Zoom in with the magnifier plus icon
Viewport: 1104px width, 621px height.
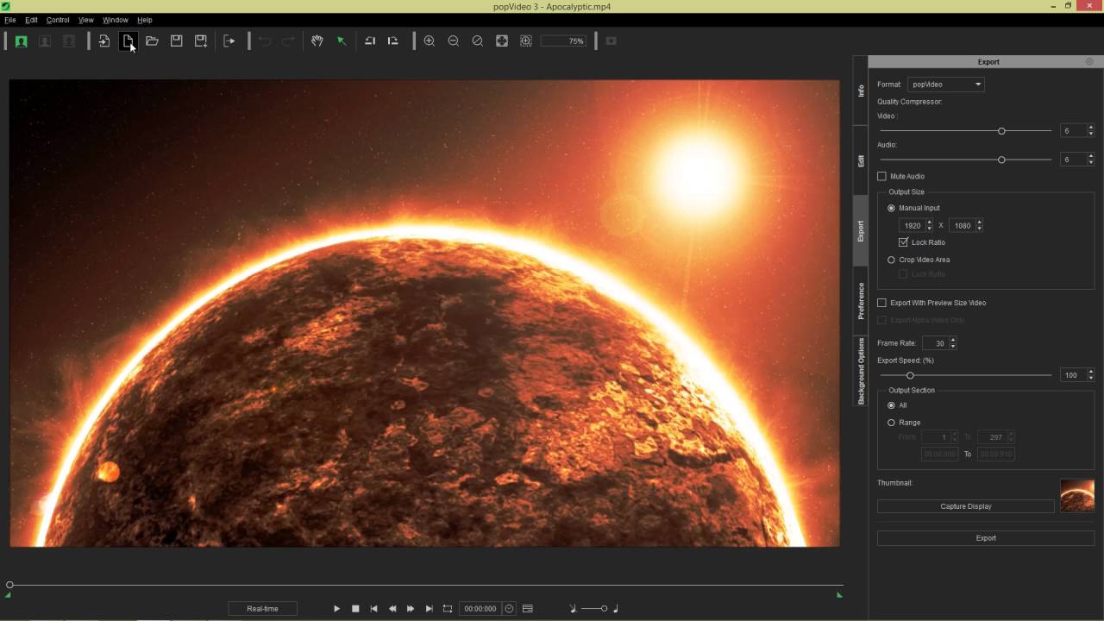click(429, 41)
